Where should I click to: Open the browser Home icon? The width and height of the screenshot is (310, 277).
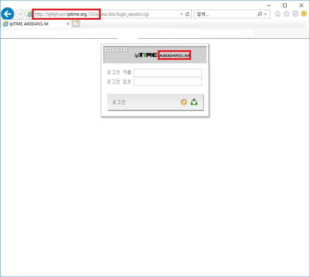point(278,14)
